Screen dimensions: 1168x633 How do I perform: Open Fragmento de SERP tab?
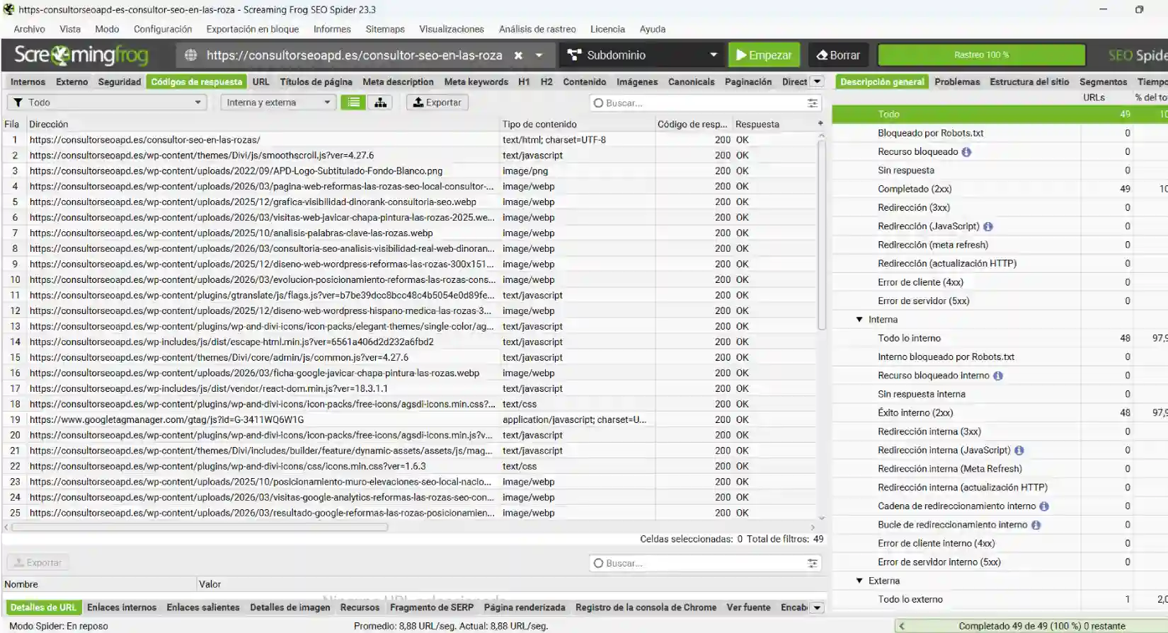pyautogui.click(x=432, y=608)
